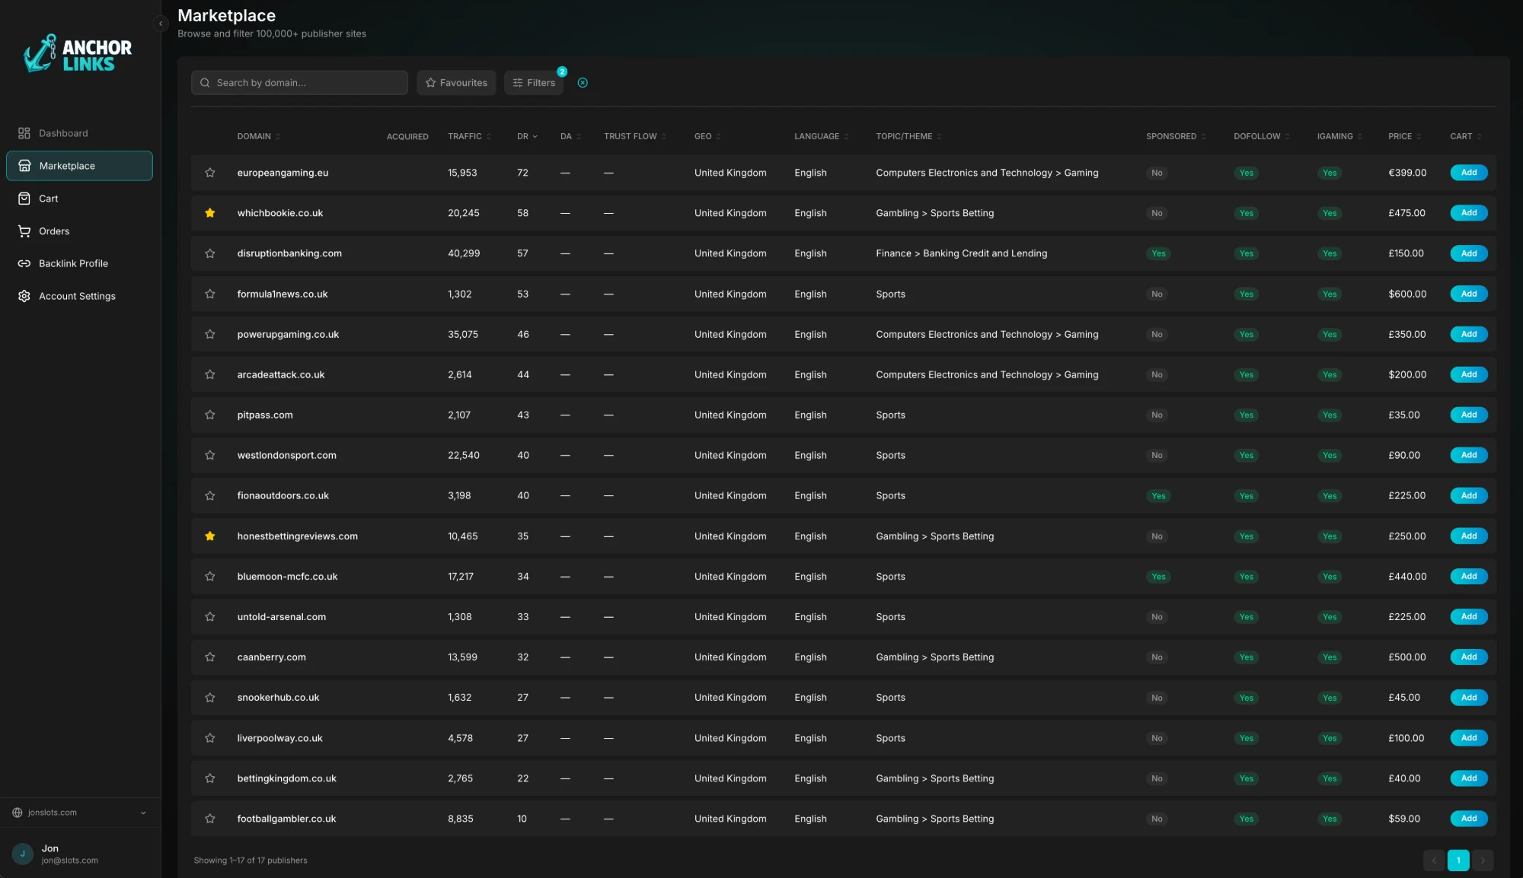Collapse the sidebar with the chevron button
This screenshot has height=878, width=1523.
tap(160, 24)
